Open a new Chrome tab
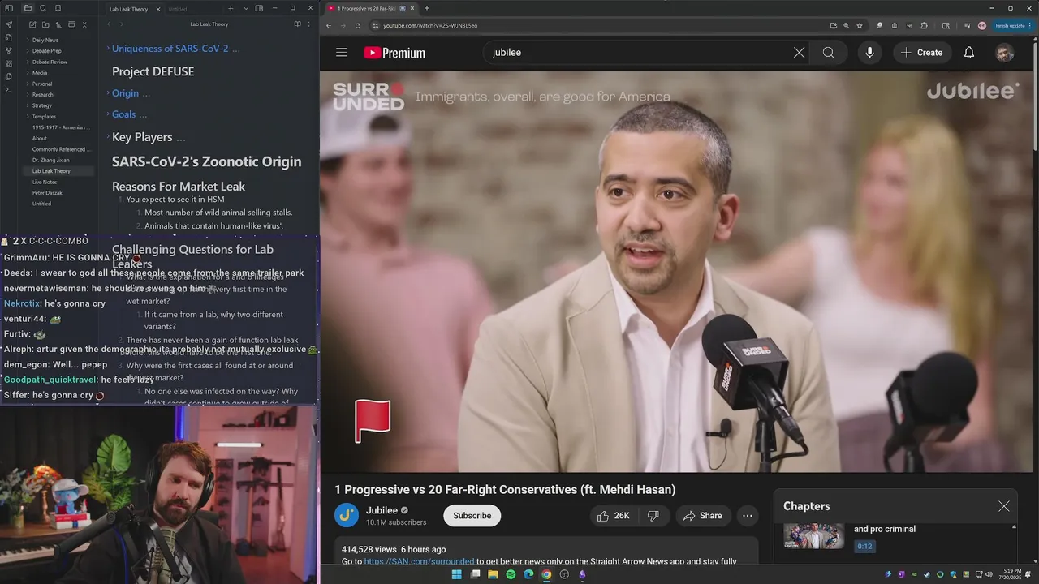Image resolution: width=1039 pixels, height=584 pixels. [x=427, y=8]
